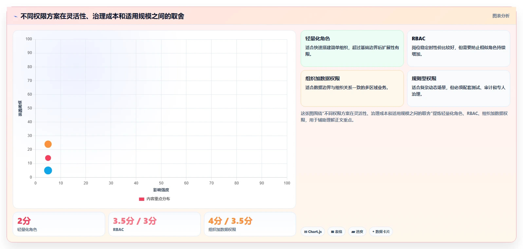Open the RBAC description card
This screenshot has height=249, width=523.
pos(458,48)
